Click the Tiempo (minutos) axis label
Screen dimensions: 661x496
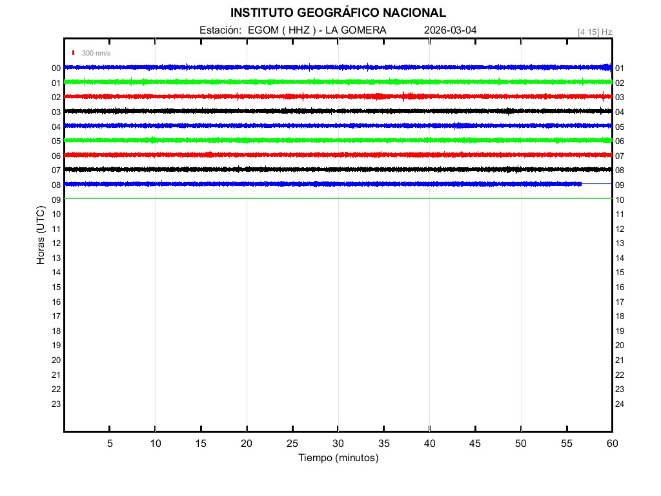pyautogui.click(x=338, y=458)
